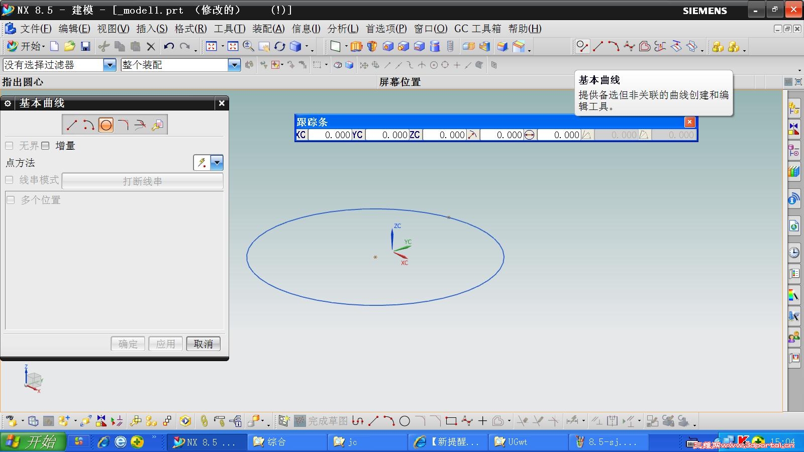Switch to the UGwt taskbar window
804x452 pixels.
[528, 442]
